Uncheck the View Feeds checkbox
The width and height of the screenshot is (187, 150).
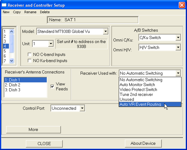click(x=52, y=86)
